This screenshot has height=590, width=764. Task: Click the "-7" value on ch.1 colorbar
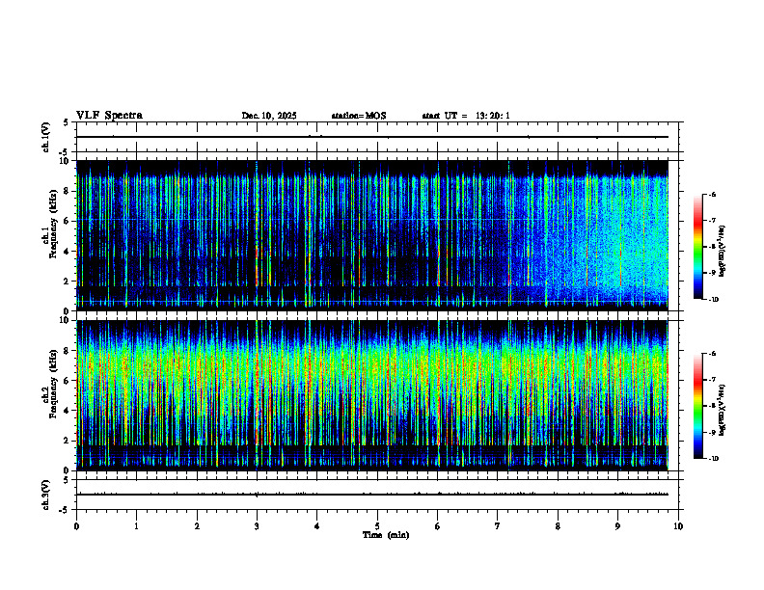(x=712, y=221)
